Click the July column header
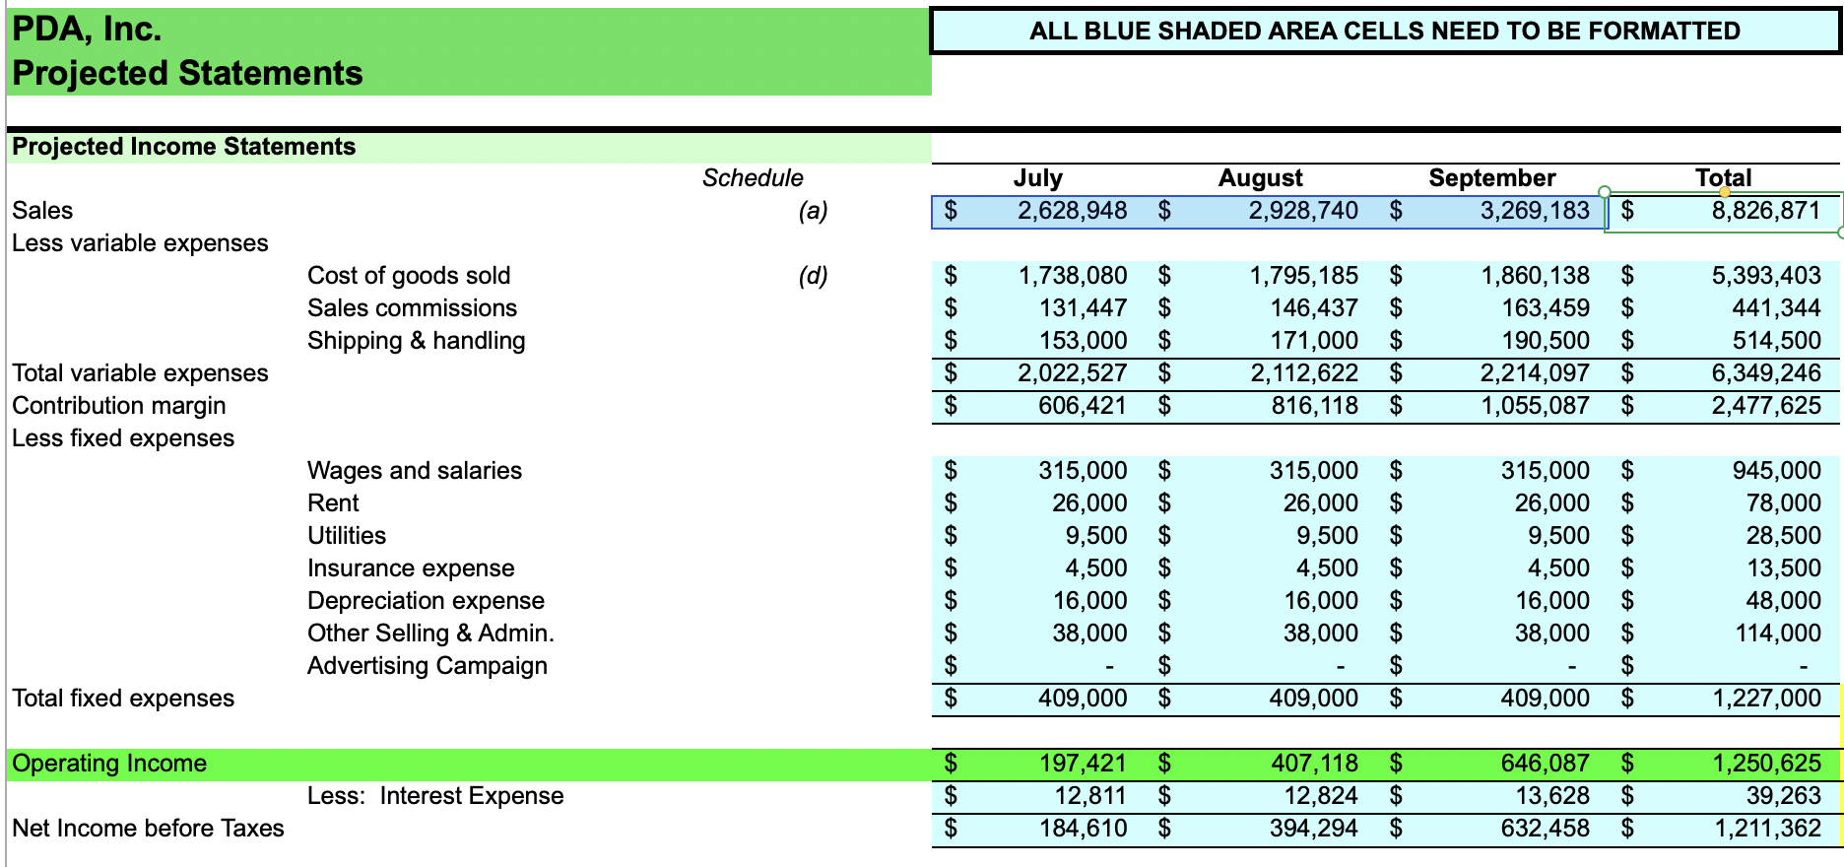The width and height of the screenshot is (1844, 867). tap(1038, 178)
